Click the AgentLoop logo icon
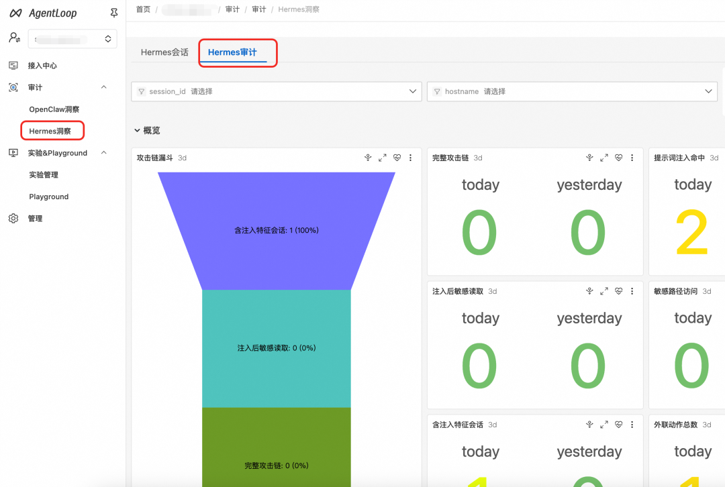 coord(15,13)
